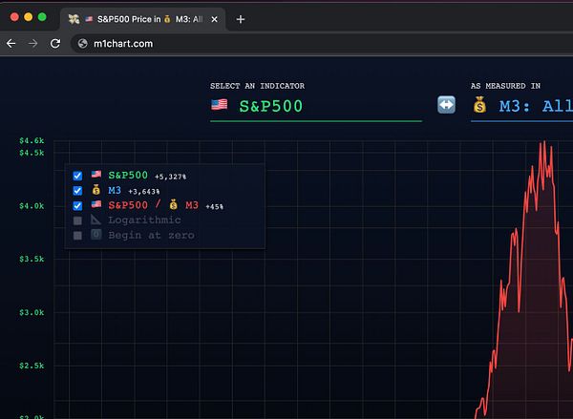Viewport: 573px width, 419px height.
Task: Click the $4.0k y-axis label
Action: pyautogui.click(x=32, y=206)
